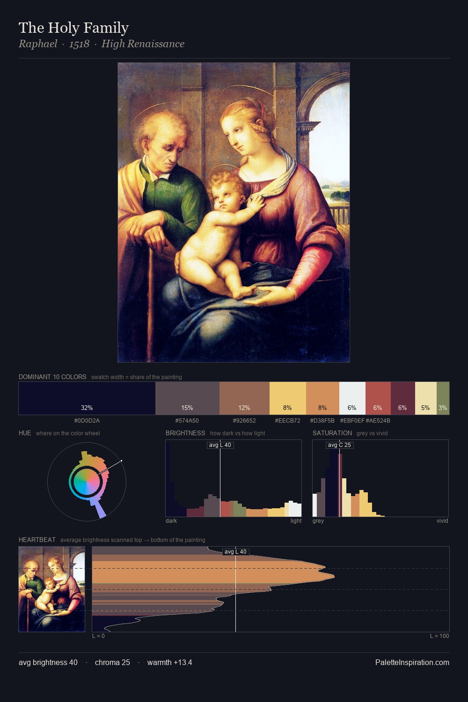The width and height of the screenshot is (468, 702).
Task: Click the "HUE" section heading
Action: pyautogui.click(x=25, y=433)
